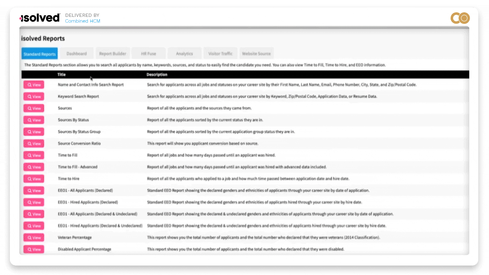Click the Source Conversion Ratio description text
This screenshot has height=275, width=489.
pos(203,143)
